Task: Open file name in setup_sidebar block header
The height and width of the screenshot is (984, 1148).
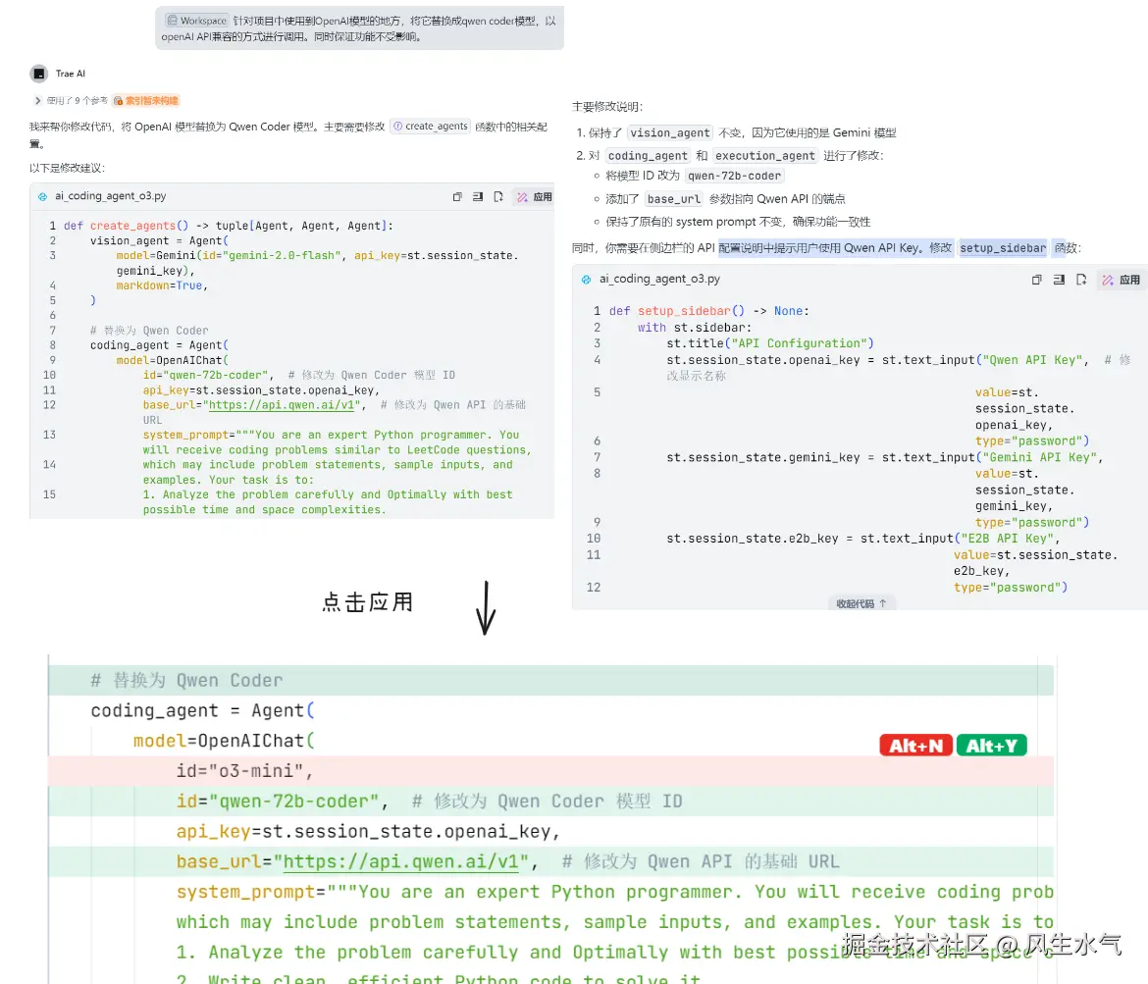Action: point(659,279)
